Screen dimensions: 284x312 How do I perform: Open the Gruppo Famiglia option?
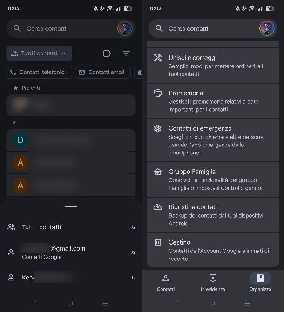tap(213, 179)
